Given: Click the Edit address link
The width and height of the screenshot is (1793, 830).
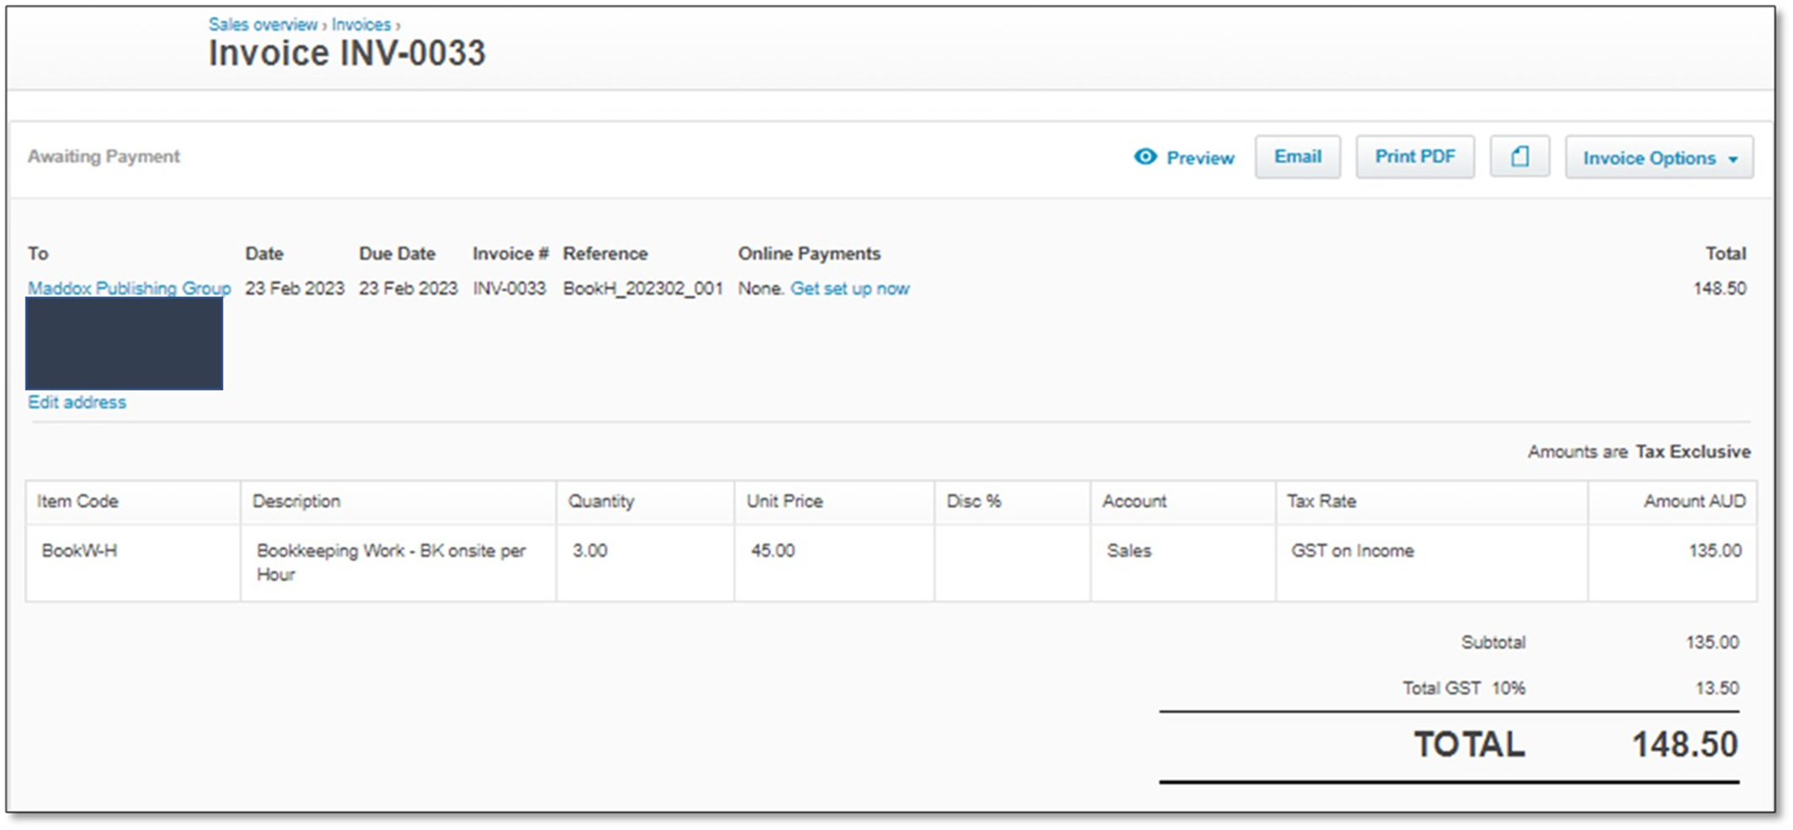Looking at the screenshot, I should pos(77,402).
